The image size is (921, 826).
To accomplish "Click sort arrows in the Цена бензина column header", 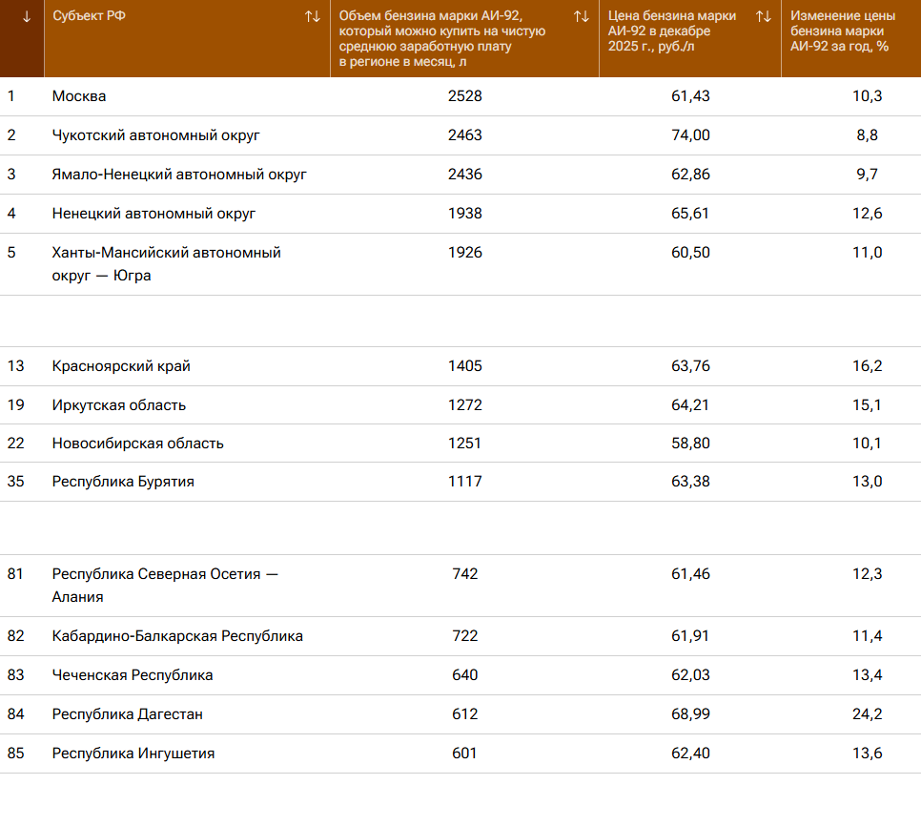I will [x=763, y=16].
